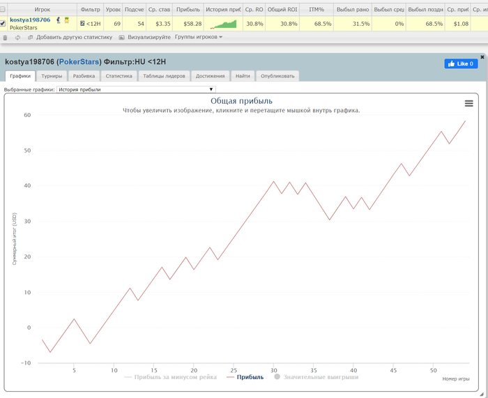Sort by the 'Выбыл рано' column header
Screen dimensions: 488x398
click(x=353, y=10)
